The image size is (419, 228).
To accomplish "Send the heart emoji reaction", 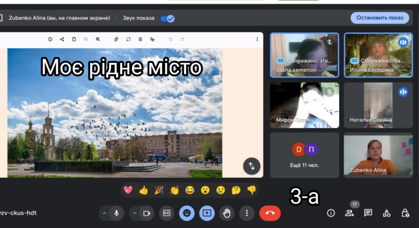I will pyautogui.click(x=128, y=190).
